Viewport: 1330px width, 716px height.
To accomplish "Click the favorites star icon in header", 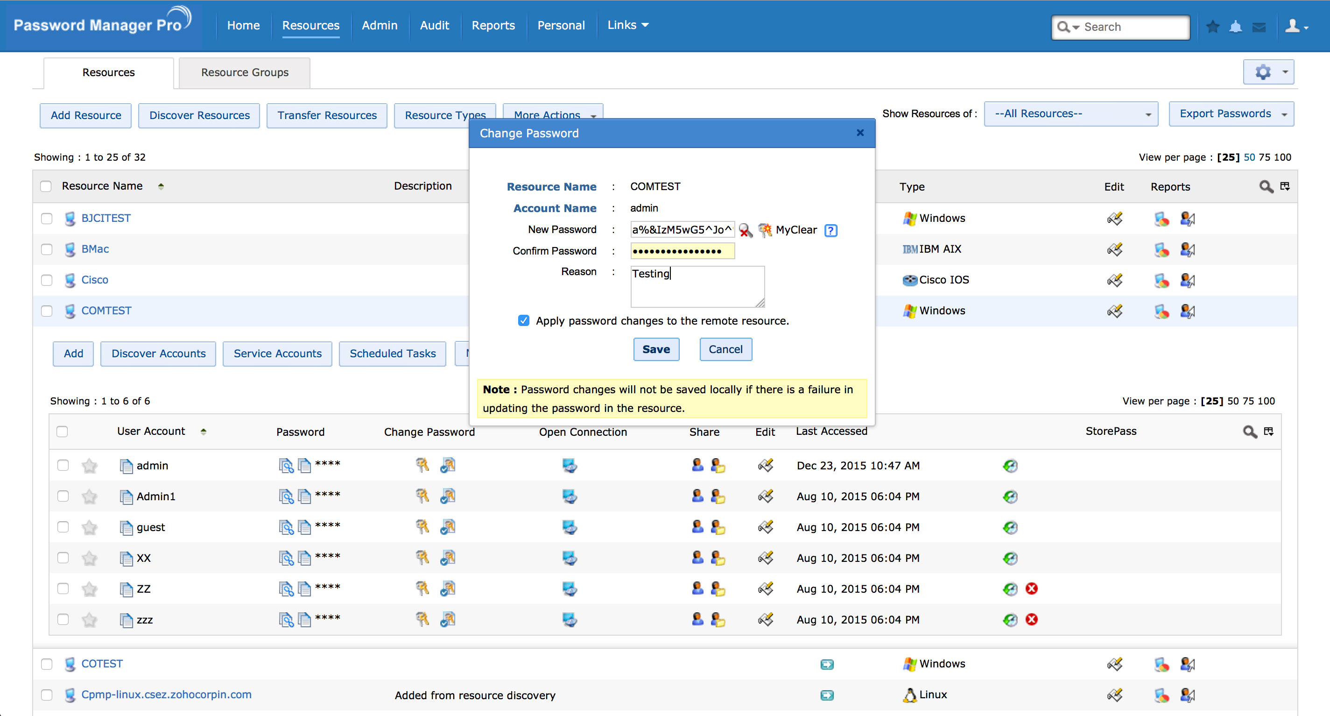I will coord(1213,26).
